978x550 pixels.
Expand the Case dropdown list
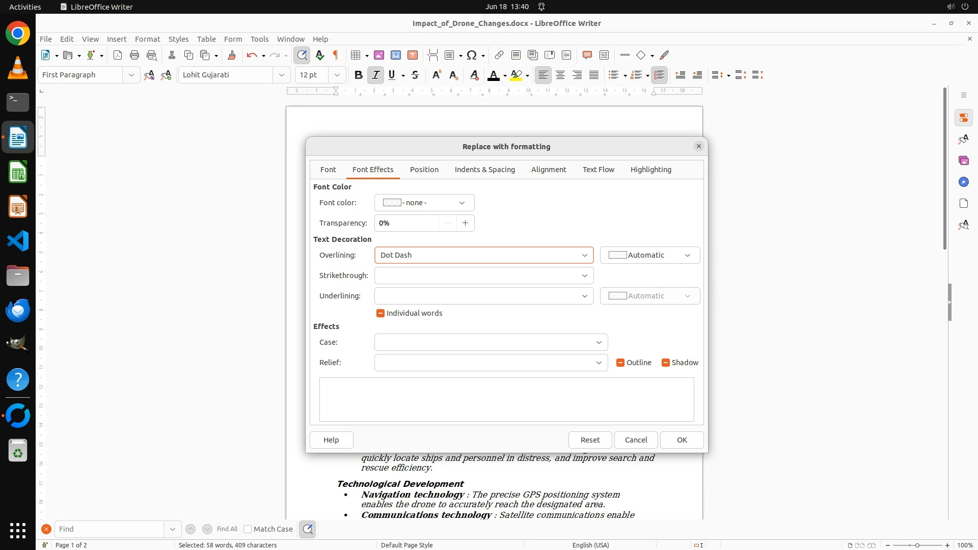pos(491,342)
